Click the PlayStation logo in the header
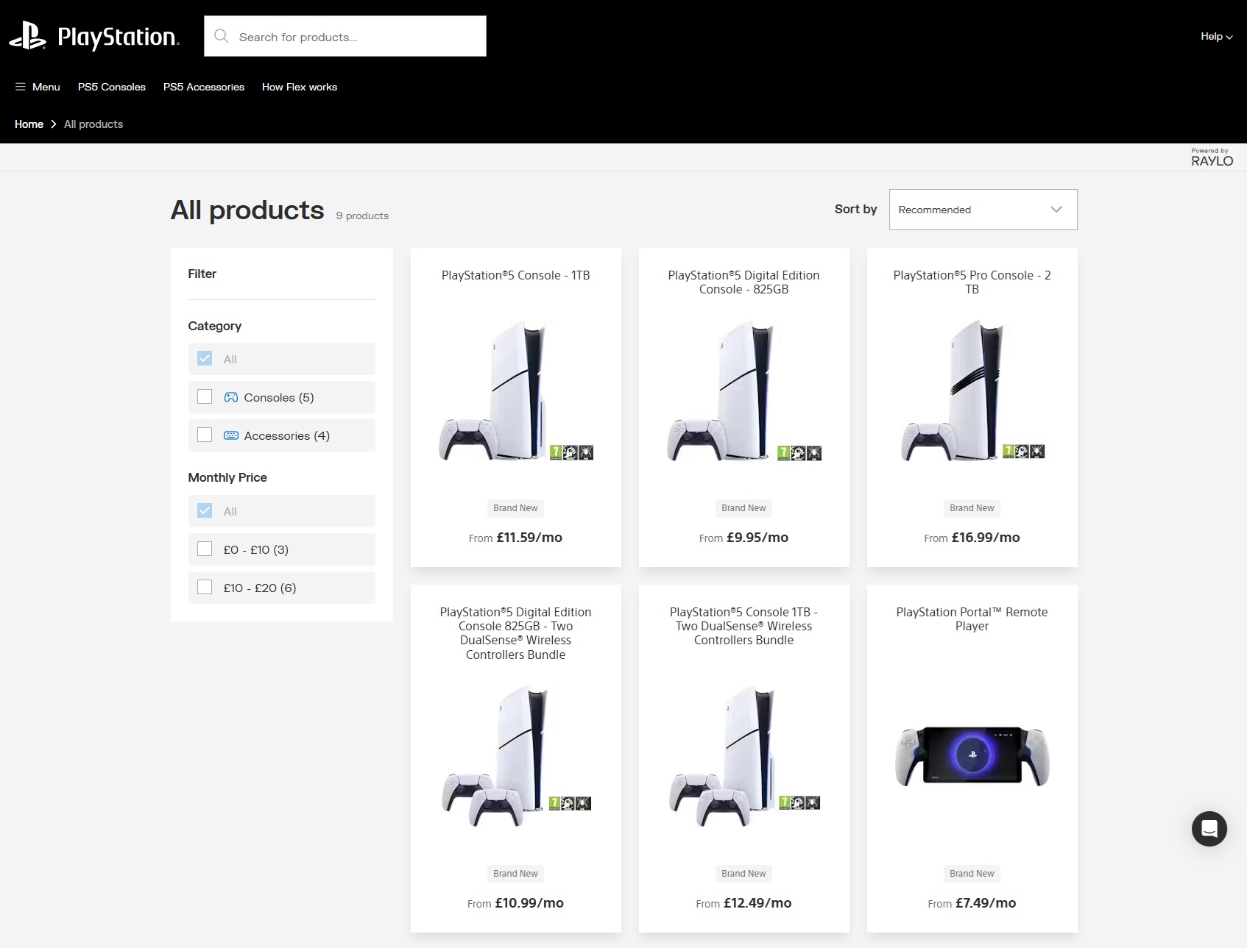The width and height of the screenshot is (1247, 948). 93,36
